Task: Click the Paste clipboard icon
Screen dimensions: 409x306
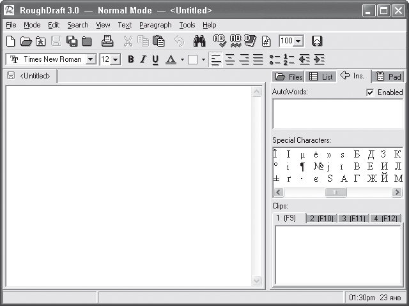Action: point(158,41)
